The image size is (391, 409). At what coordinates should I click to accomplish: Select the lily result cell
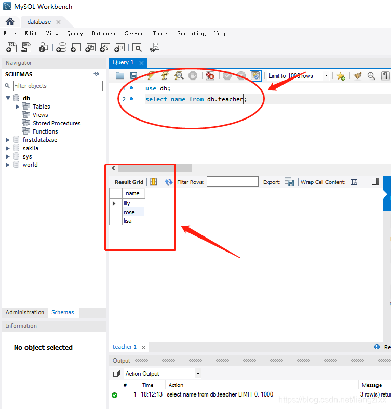point(133,203)
